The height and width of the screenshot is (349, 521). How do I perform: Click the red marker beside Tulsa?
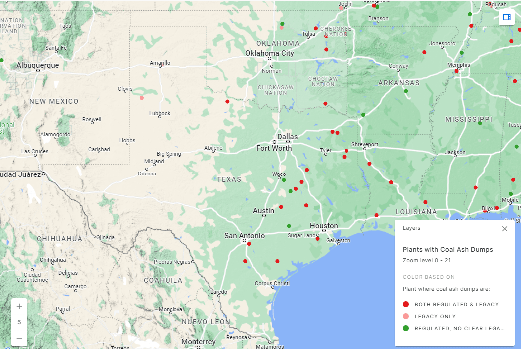pos(315,29)
